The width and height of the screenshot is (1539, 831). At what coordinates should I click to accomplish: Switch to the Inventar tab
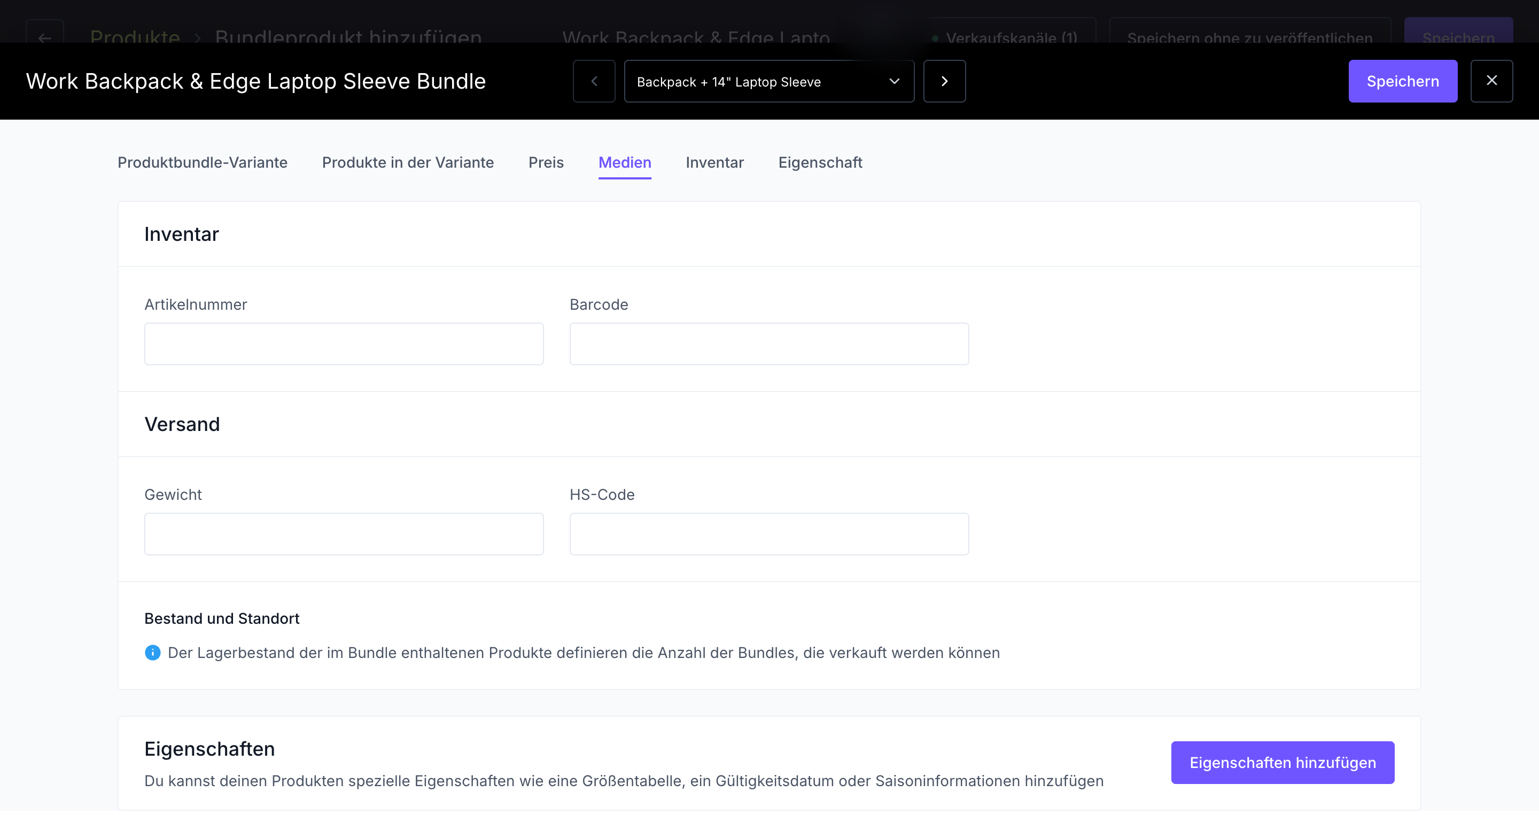[714, 162]
